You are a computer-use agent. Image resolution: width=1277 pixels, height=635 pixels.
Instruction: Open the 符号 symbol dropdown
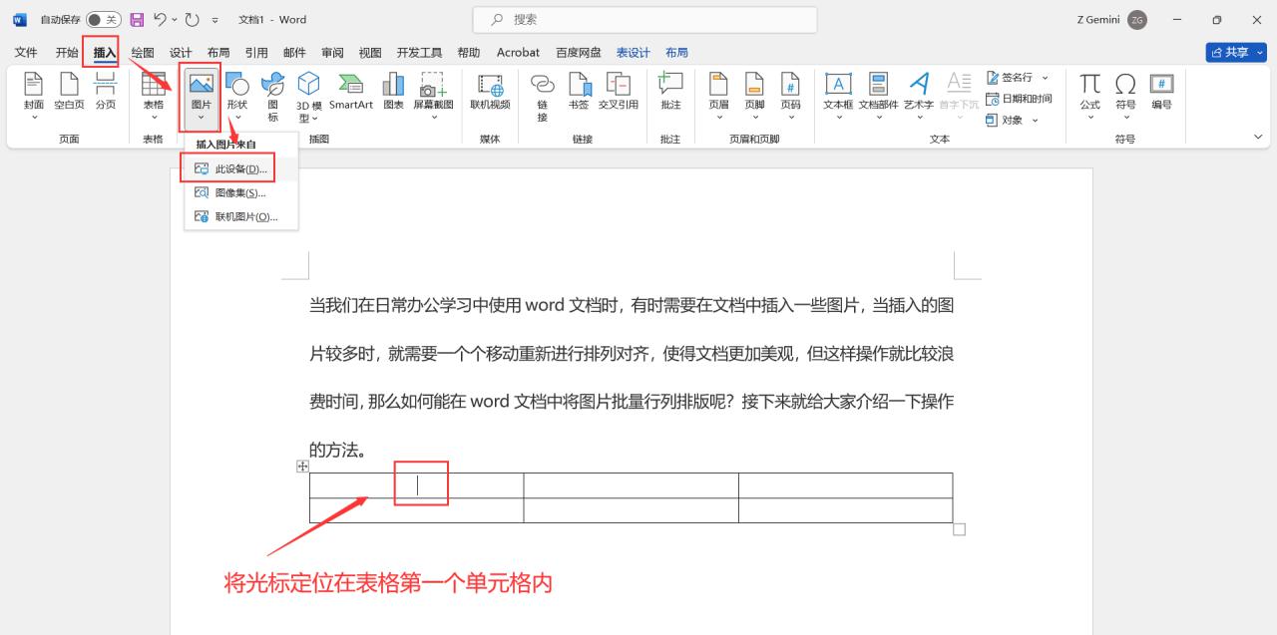(1125, 97)
